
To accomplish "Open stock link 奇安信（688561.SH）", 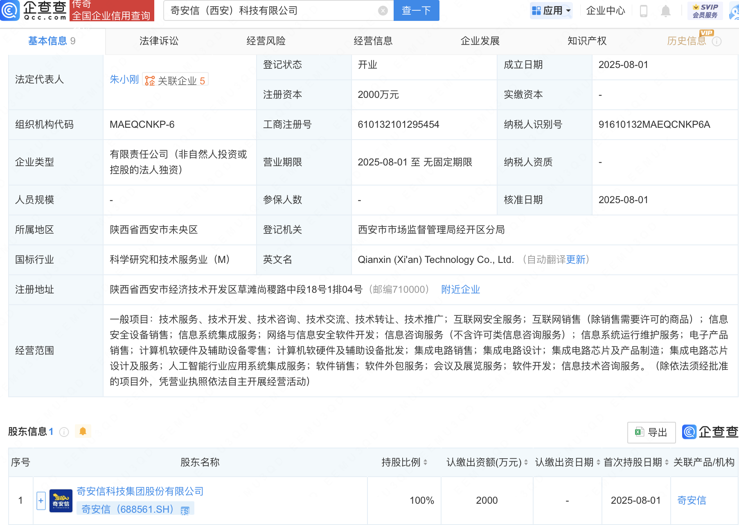I will coord(127,509).
